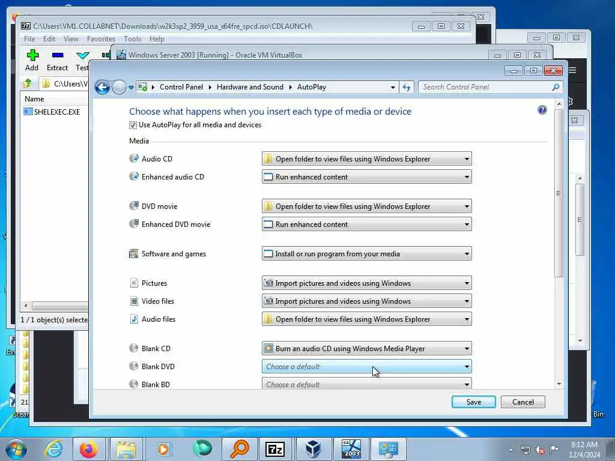615x461 pixels.
Task: Click the Software and games icon
Action: tap(134, 254)
